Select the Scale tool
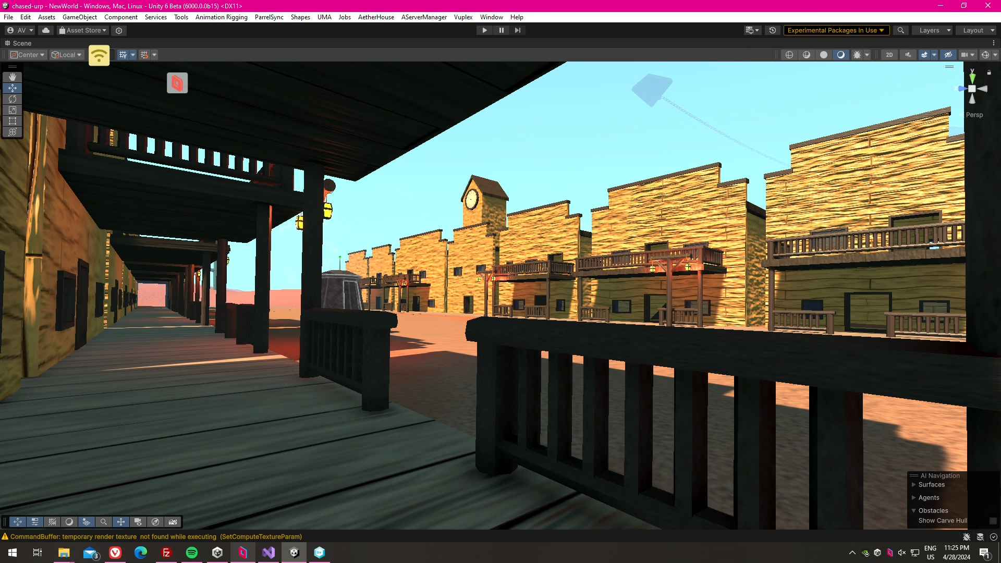 (13, 110)
